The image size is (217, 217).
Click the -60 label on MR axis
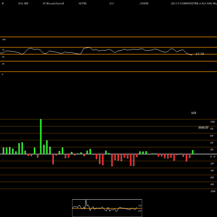tap(212, 178)
